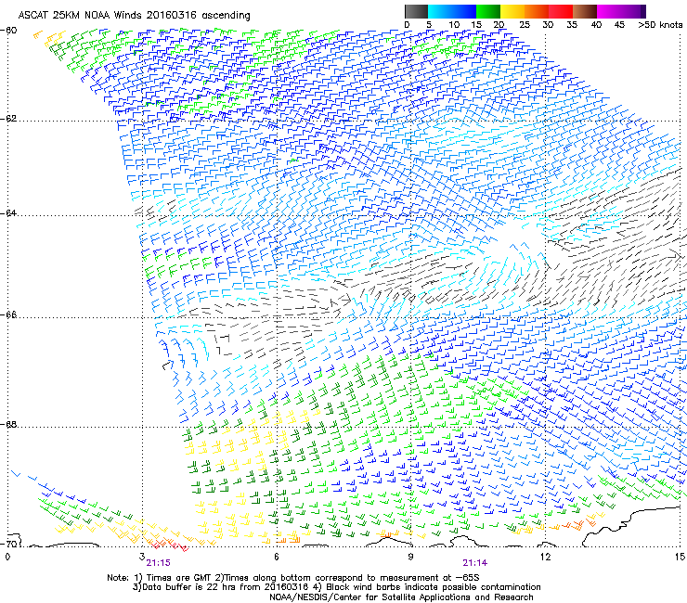This screenshot has height=603, width=687.
Task: Click the brown 35-40 knots legend swatch
Action: click(x=585, y=11)
